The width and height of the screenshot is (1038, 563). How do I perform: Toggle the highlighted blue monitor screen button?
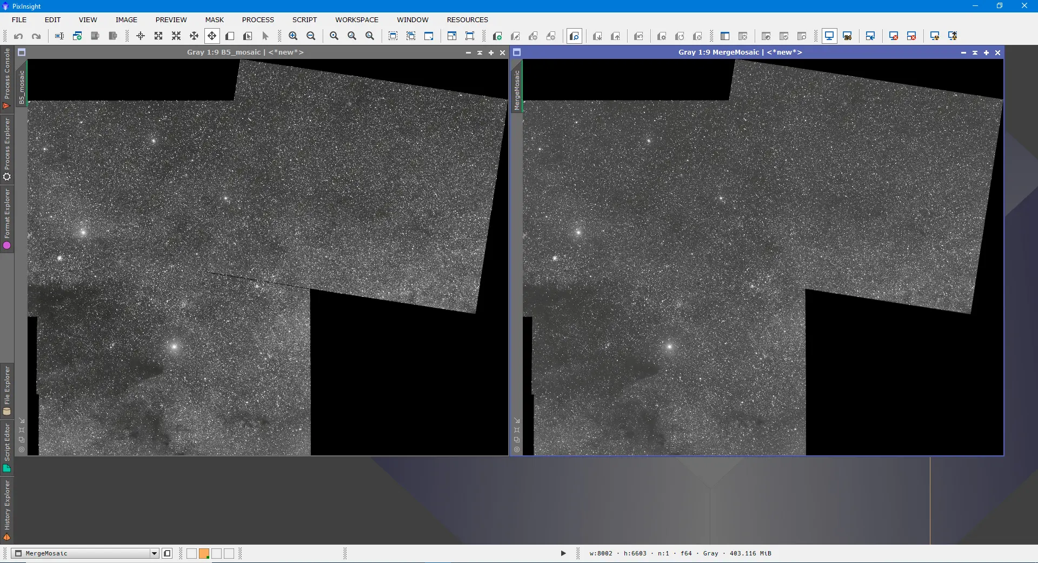tap(829, 36)
